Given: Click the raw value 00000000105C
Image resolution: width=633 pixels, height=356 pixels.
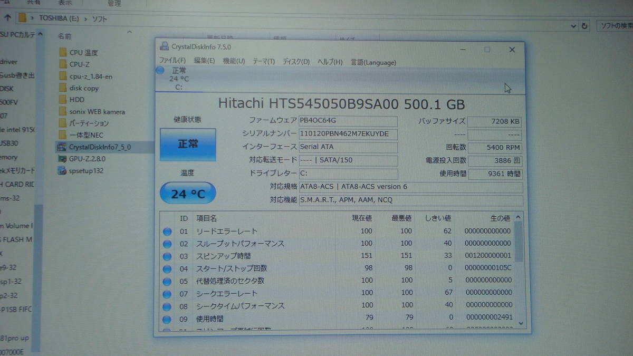Looking at the screenshot, I should [x=488, y=268].
